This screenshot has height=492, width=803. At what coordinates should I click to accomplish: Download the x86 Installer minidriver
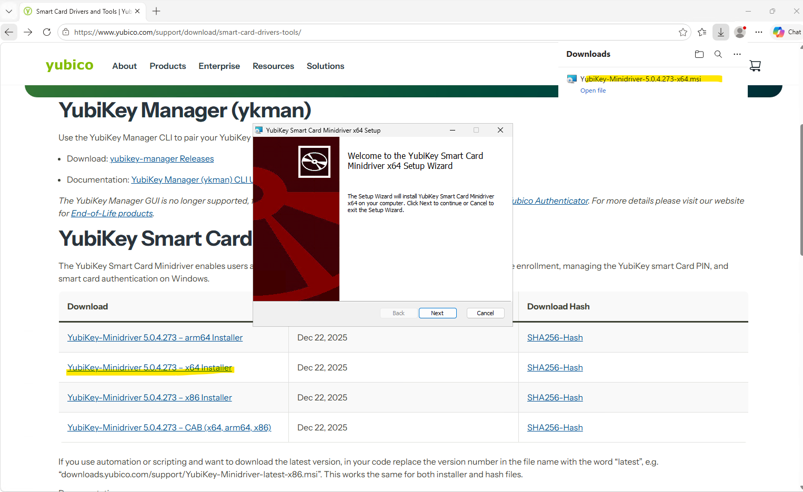pos(150,398)
